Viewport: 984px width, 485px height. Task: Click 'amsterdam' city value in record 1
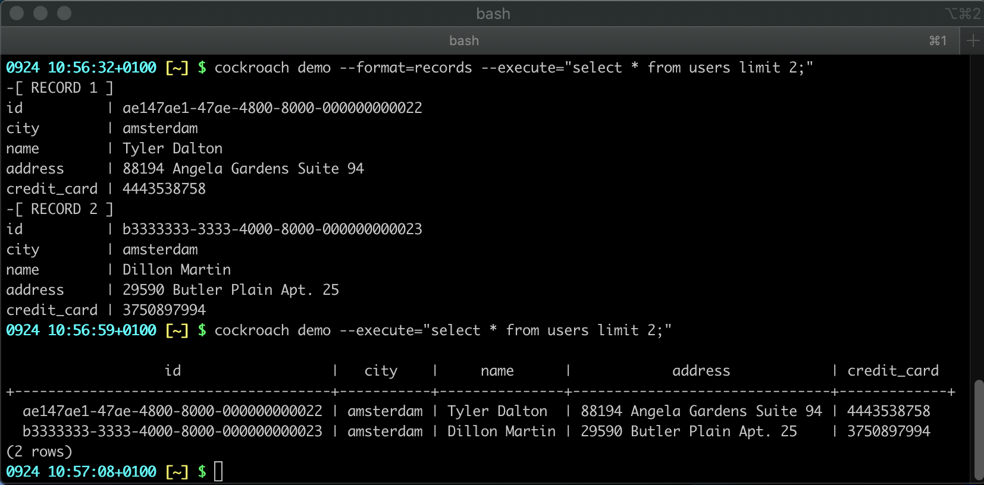tap(160, 128)
